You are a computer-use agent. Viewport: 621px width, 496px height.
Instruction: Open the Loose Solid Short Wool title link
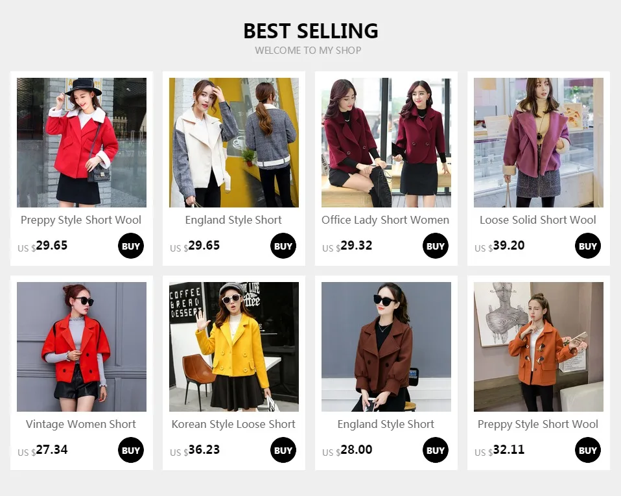538,220
